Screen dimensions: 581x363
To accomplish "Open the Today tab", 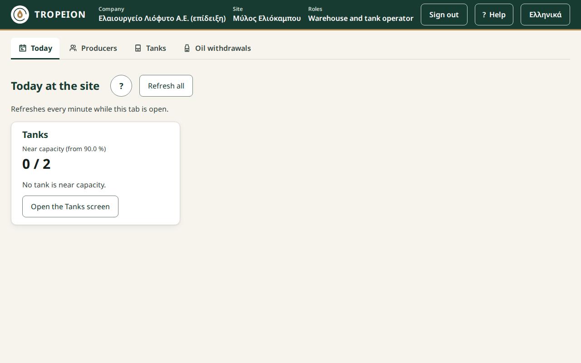I will pyautogui.click(x=35, y=48).
